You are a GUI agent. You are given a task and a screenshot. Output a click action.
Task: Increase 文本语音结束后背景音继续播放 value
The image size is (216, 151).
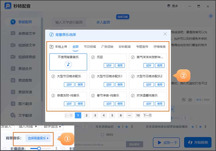click(x=201, y=127)
